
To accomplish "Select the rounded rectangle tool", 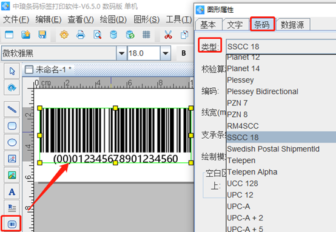I will pos(12,125).
